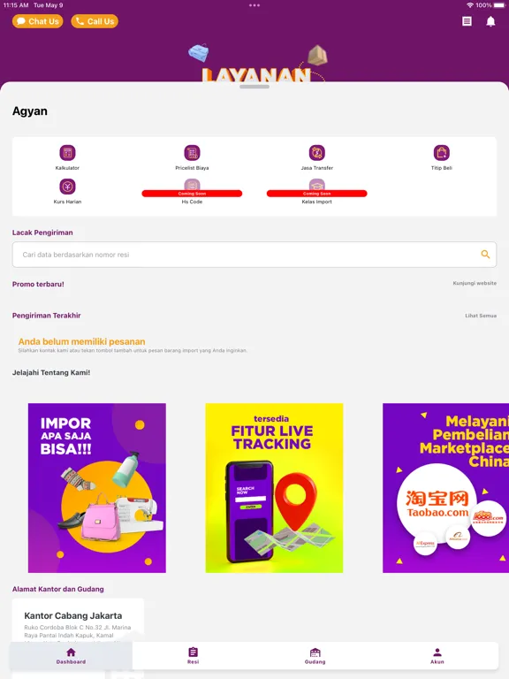This screenshot has height=679, width=509.
Task: Switch to the Gudang tab
Action: coord(315,656)
